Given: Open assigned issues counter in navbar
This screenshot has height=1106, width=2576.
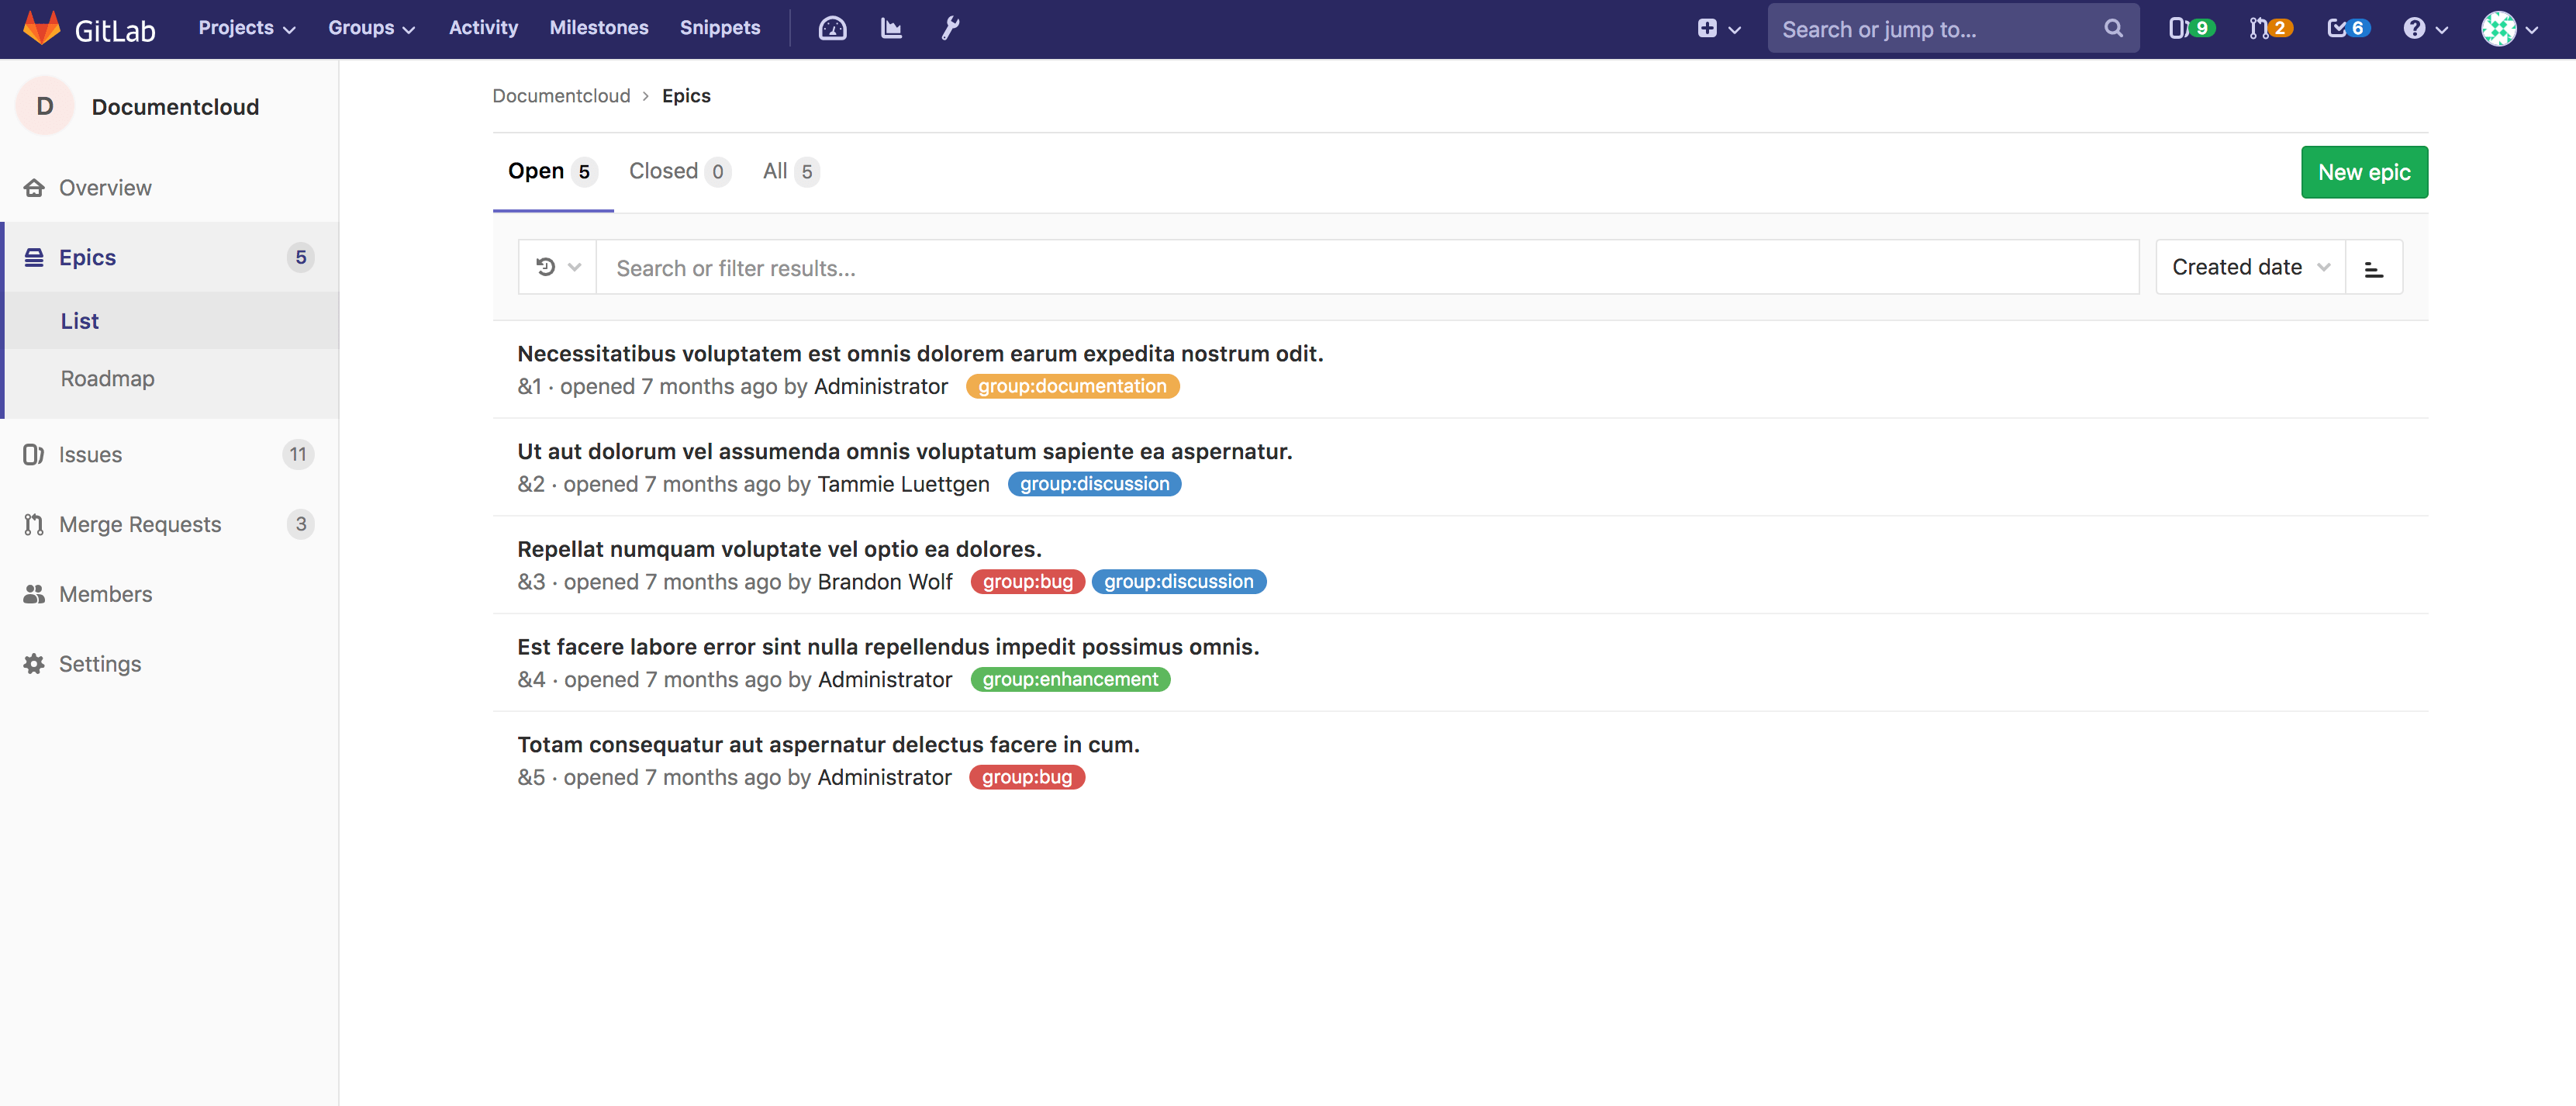Looking at the screenshot, I should point(2190,28).
